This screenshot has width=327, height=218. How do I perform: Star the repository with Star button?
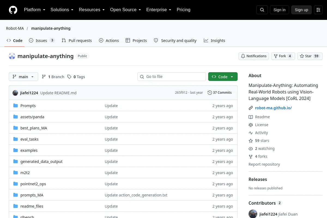310,56
